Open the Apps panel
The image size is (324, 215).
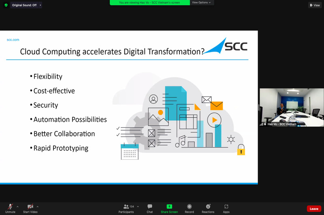226,209
